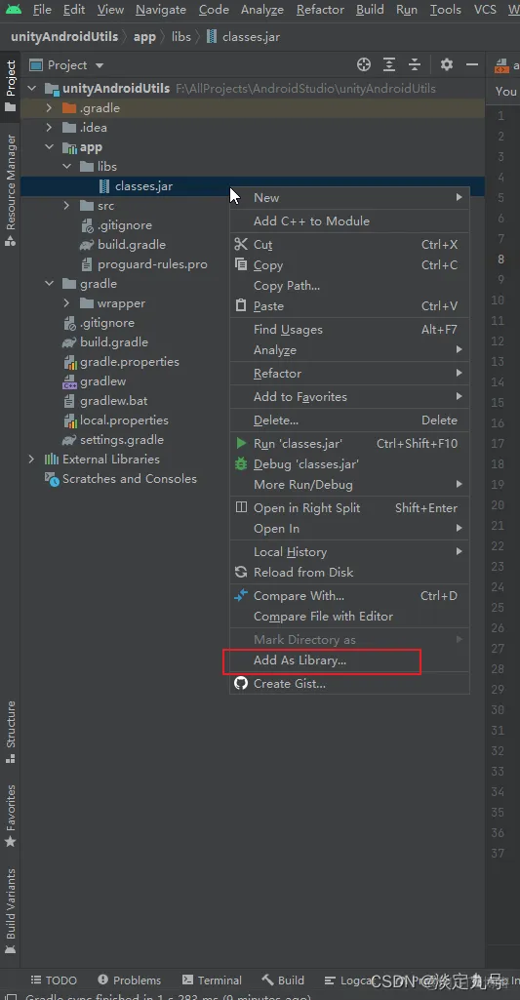Click the Collapse All icon in Project panel
The height and width of the screenshot is (1000, 520).
(415, 64)
